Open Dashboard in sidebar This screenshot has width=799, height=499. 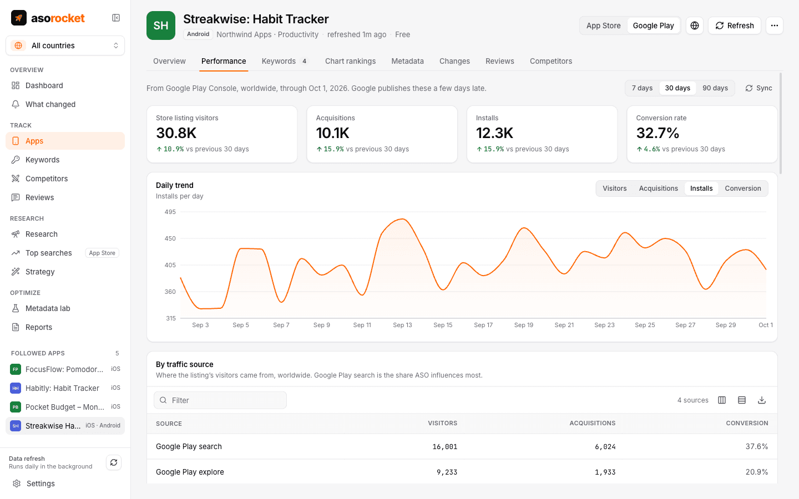coord(65,85)
